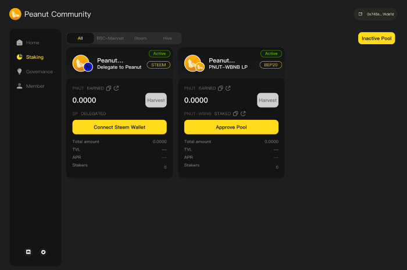Click Active badge on the Steem card
The image size is (407, 270).
(x=159, y=54)
